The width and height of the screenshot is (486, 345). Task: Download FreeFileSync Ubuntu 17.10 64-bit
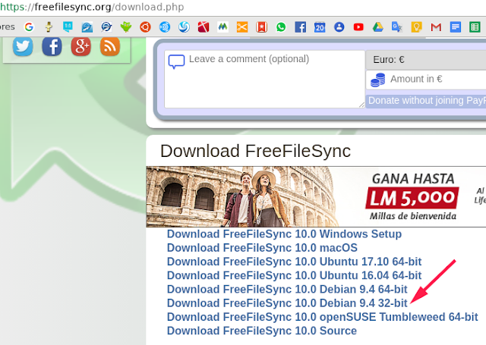pos(294,262)
